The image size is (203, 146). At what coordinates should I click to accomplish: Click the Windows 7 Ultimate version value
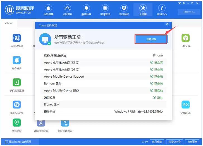click(138, 112)
